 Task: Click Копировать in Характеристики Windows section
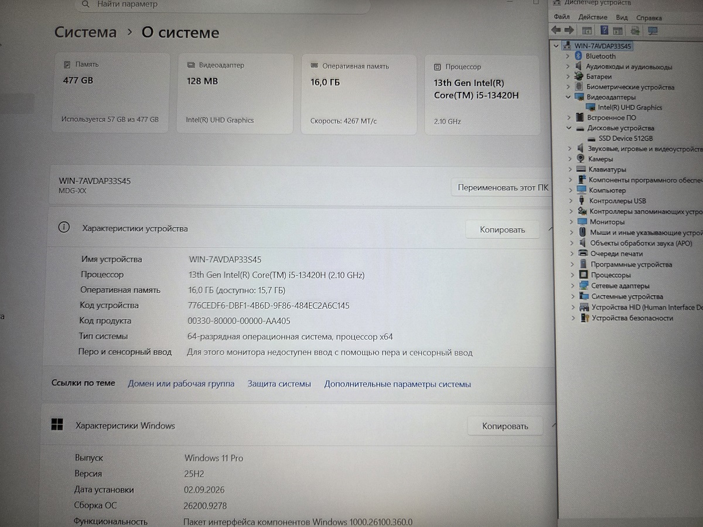tap(505, 426)
